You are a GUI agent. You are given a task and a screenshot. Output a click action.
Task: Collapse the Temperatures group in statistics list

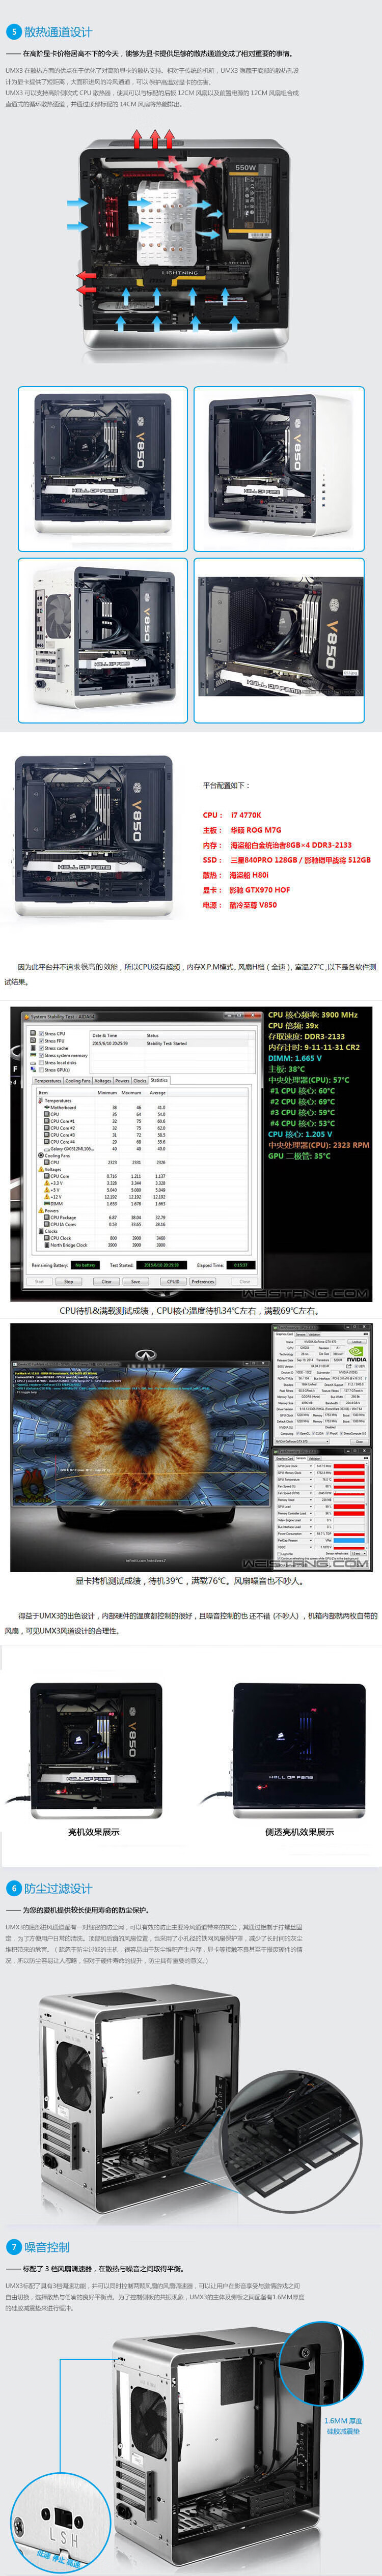pyautogui.click(x=55, y=1100)
